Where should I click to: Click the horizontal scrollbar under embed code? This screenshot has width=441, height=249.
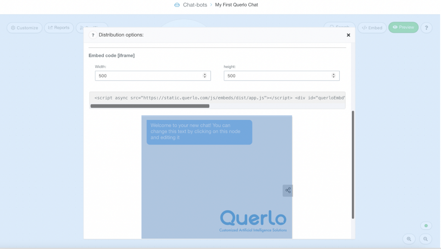pos(150,106)
